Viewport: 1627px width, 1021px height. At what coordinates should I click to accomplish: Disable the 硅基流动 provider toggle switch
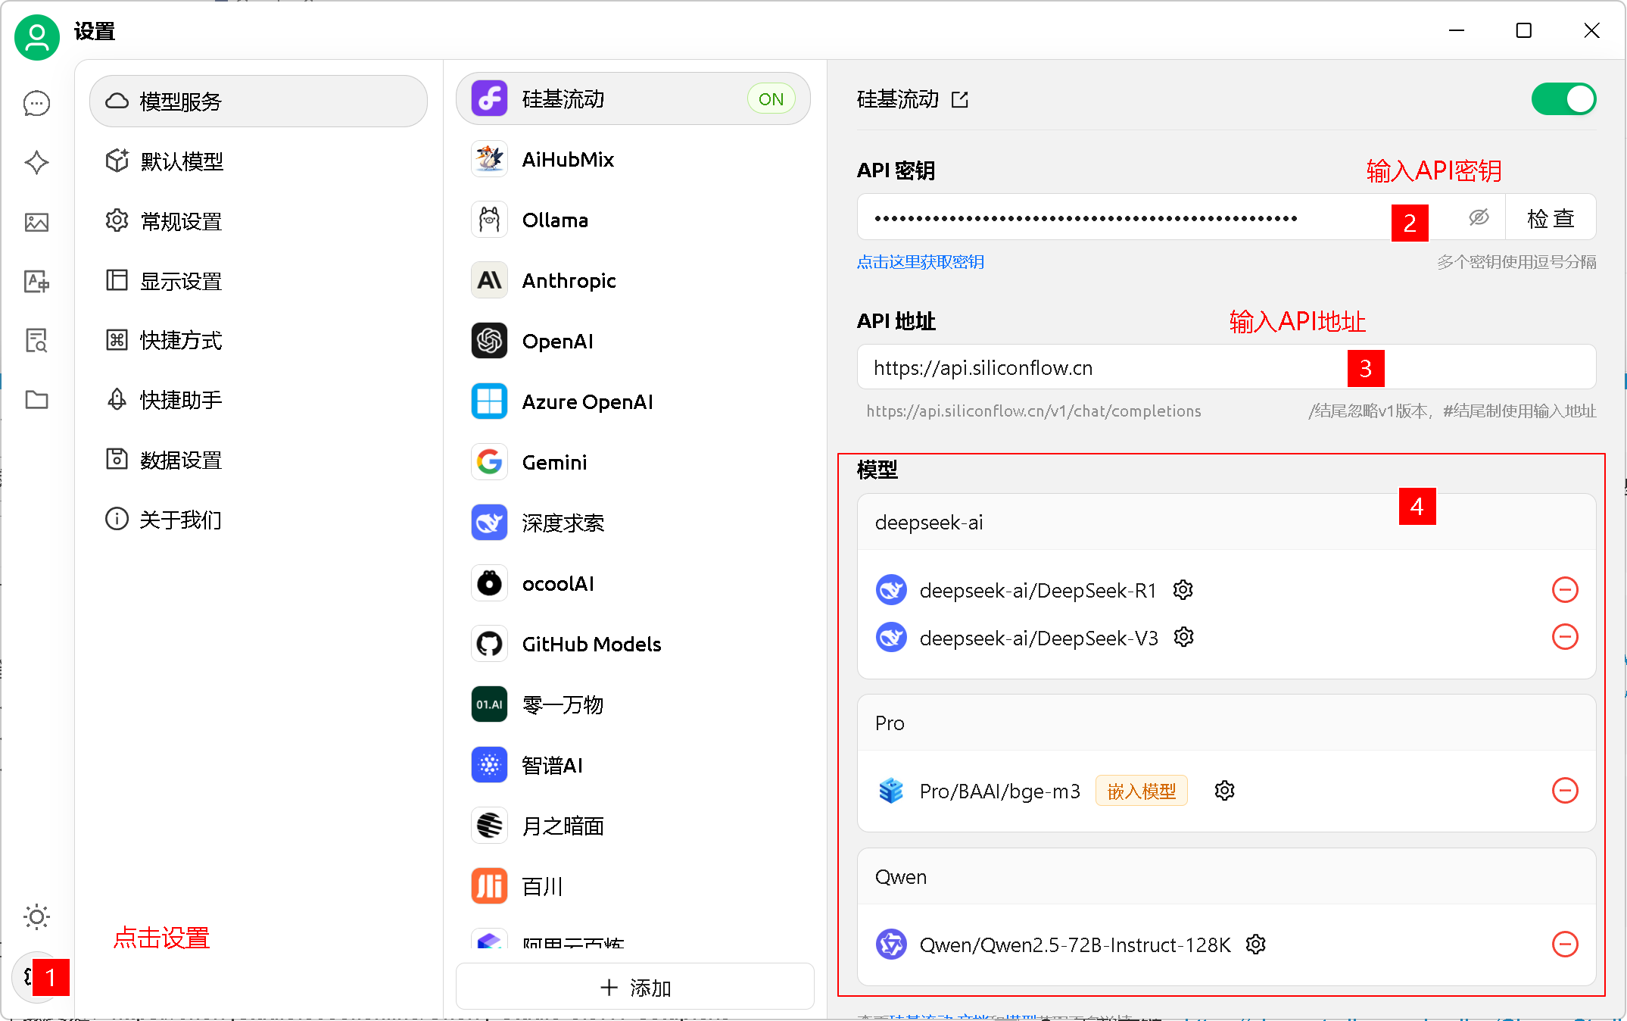(x=1563, y=99)
